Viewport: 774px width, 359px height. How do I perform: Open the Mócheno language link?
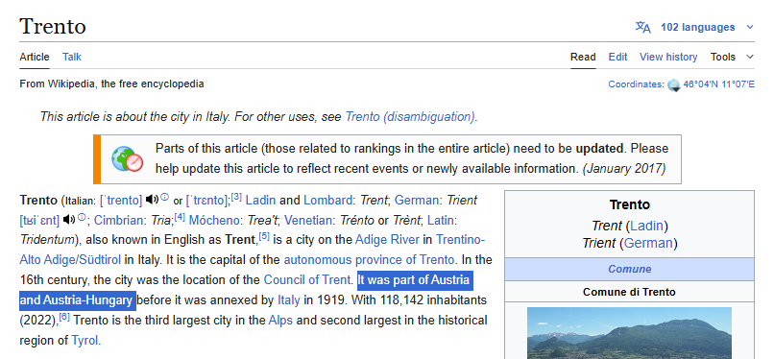pos(210,220)
